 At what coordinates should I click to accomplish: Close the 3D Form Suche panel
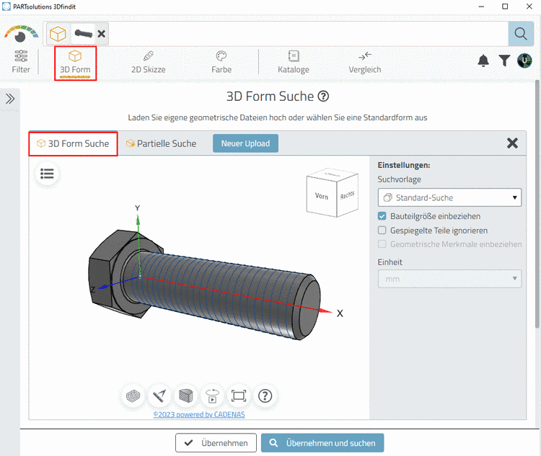tap(512, 143)
